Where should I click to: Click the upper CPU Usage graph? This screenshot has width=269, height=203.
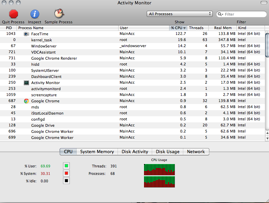tap(159, 169)
